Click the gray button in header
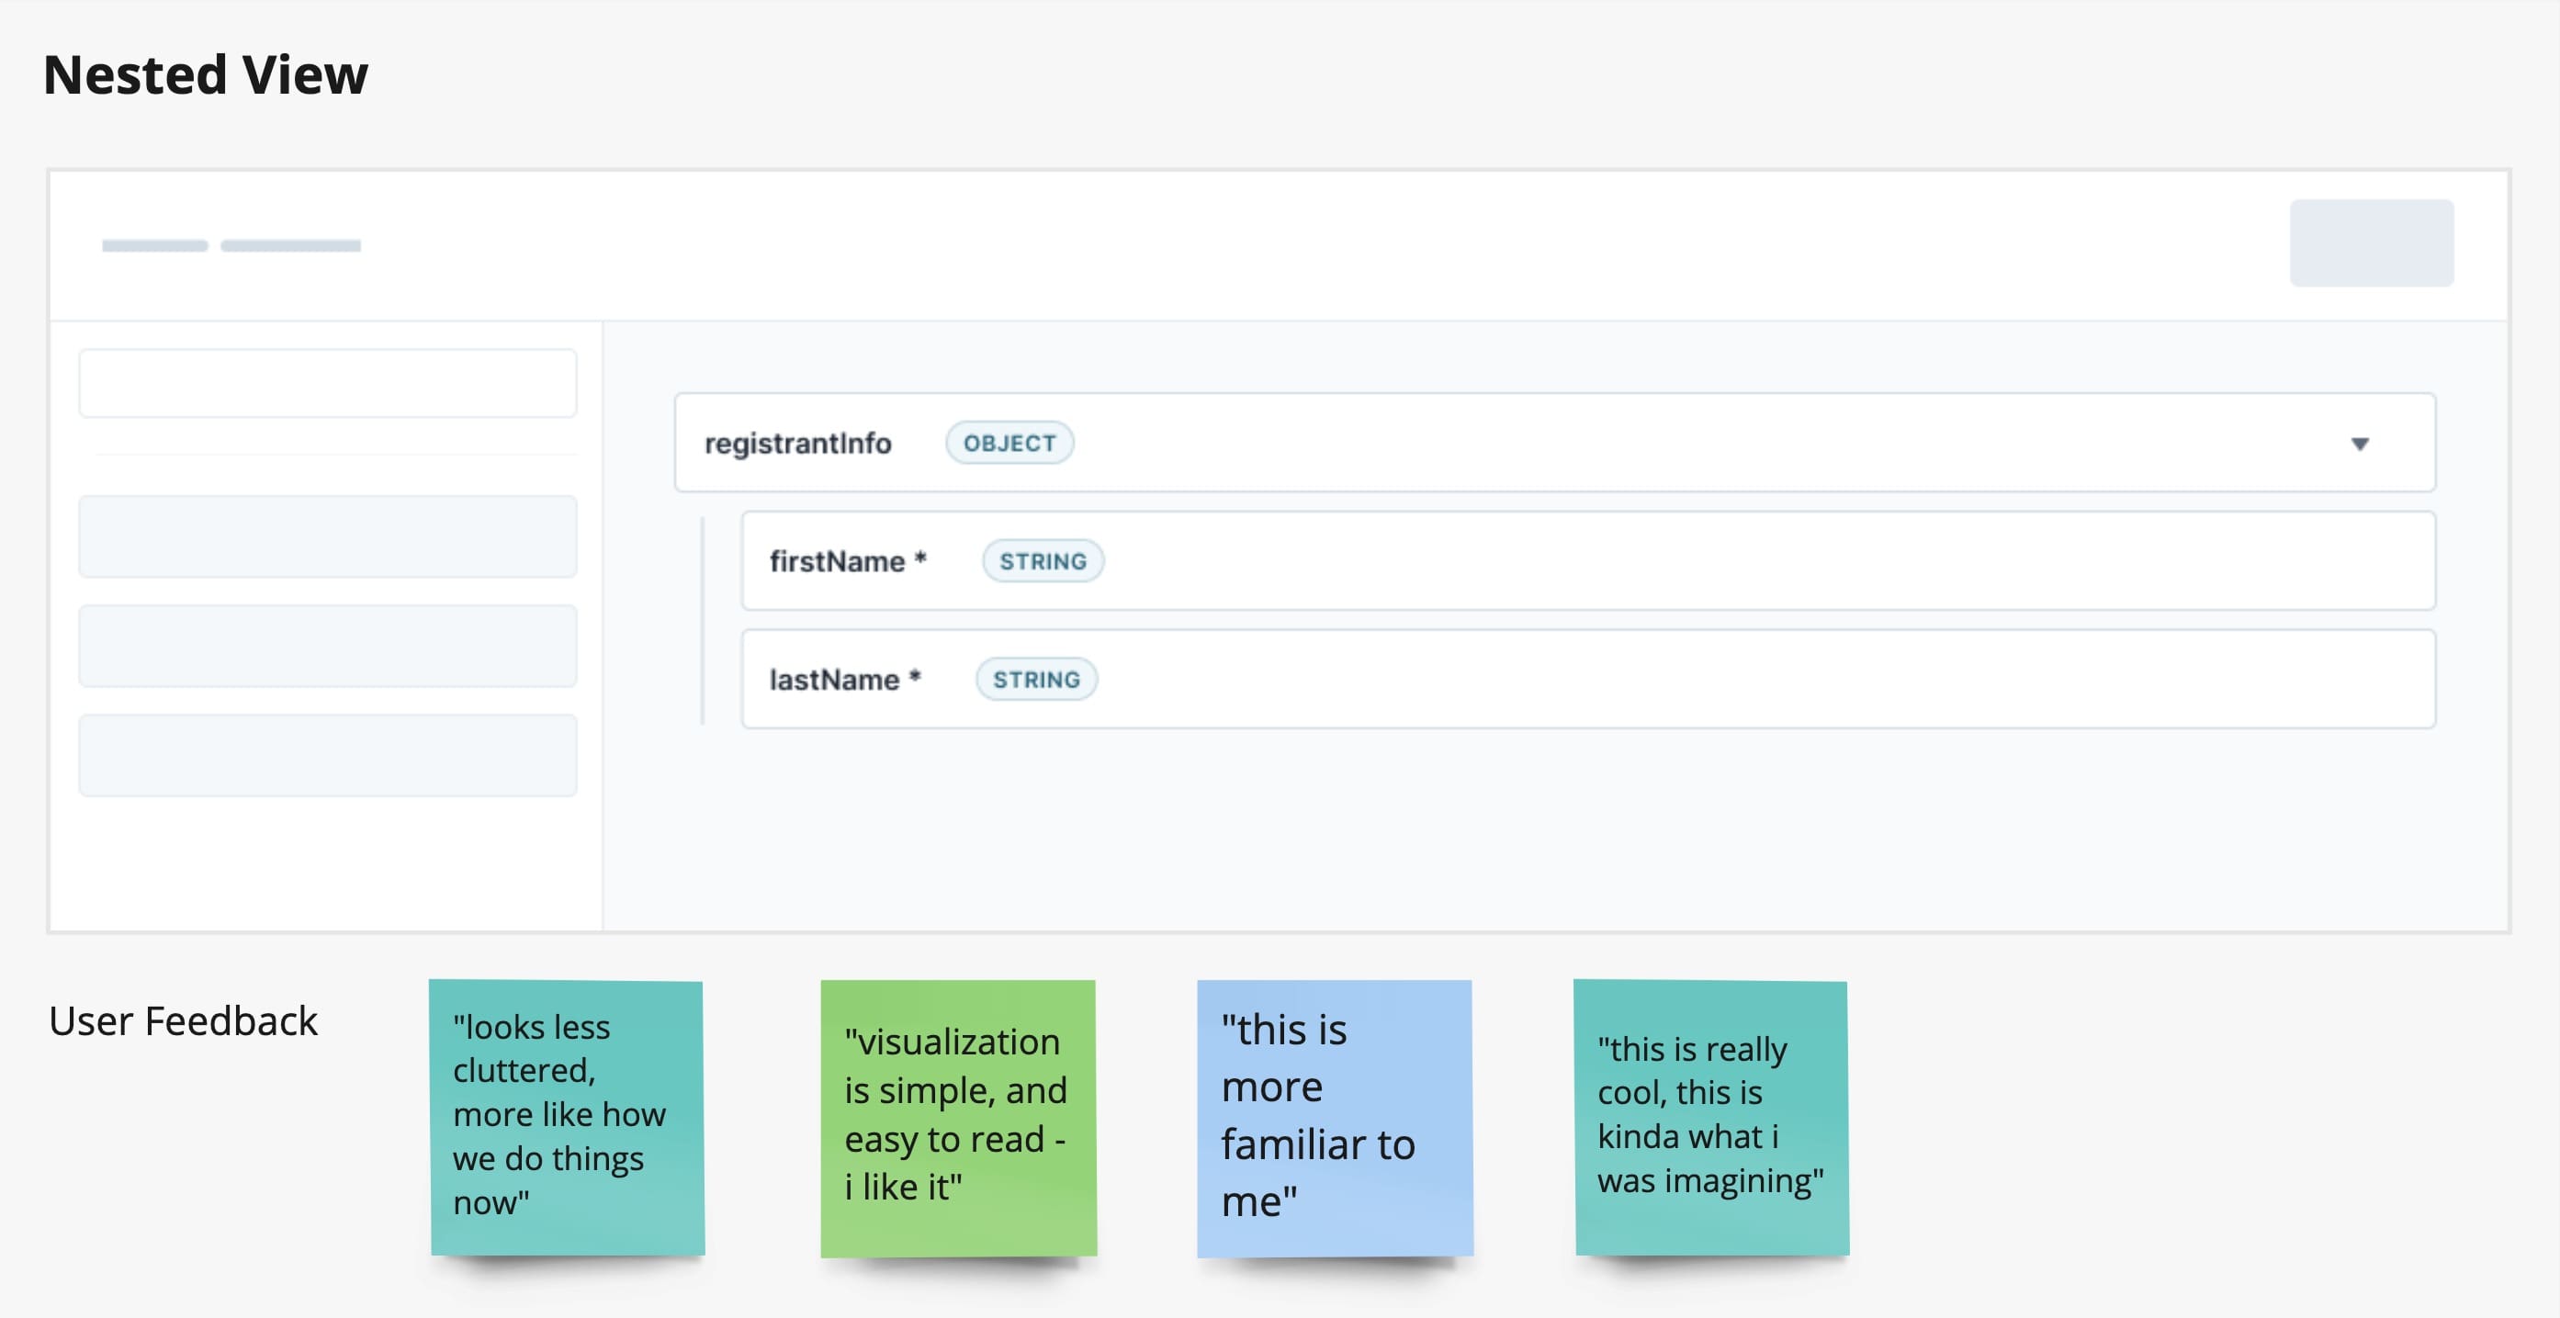This screenshot has height=1318, width=2560. (2371, 243)
